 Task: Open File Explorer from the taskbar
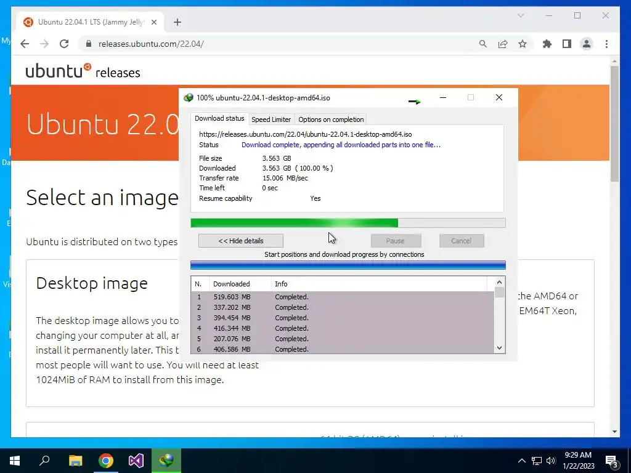click(75, 461)
